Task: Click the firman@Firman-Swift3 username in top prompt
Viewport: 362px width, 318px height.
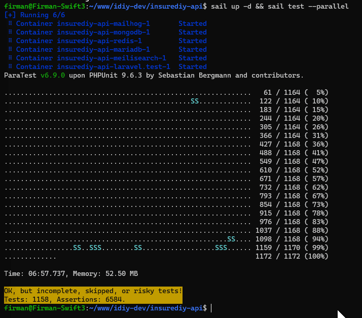Action: (x=43, y=7)
